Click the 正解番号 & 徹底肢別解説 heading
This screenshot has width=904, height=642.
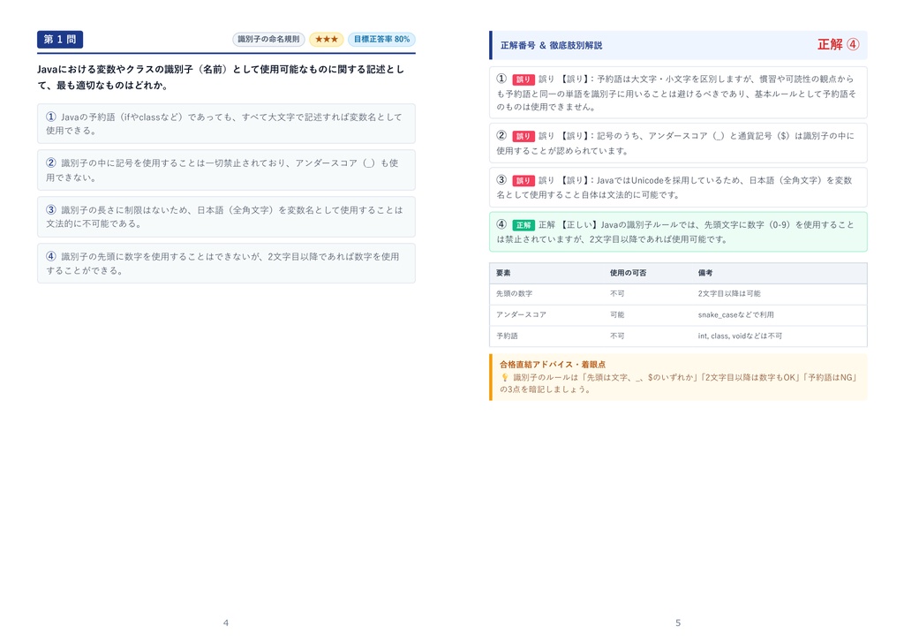[x=551, y=45]
